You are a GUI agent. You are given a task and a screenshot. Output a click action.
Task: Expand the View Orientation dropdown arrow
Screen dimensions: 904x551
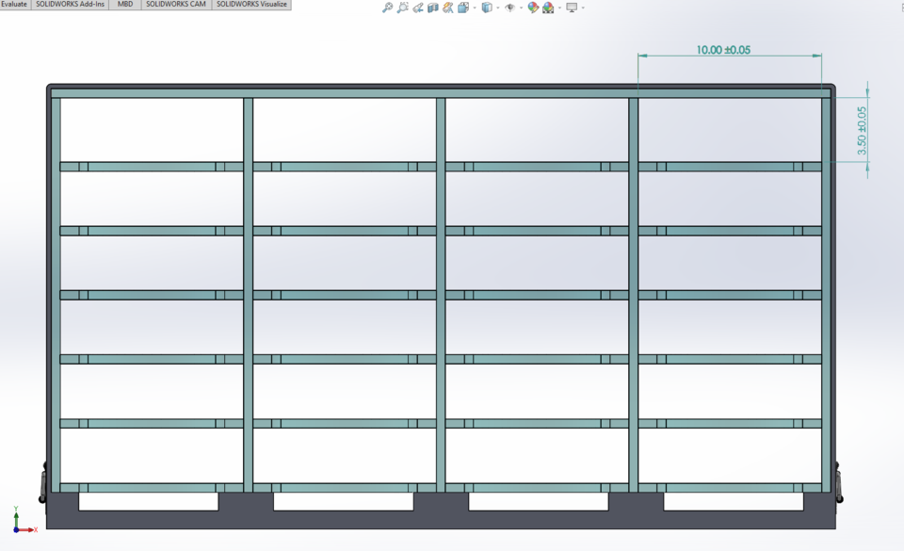(473, 8)
